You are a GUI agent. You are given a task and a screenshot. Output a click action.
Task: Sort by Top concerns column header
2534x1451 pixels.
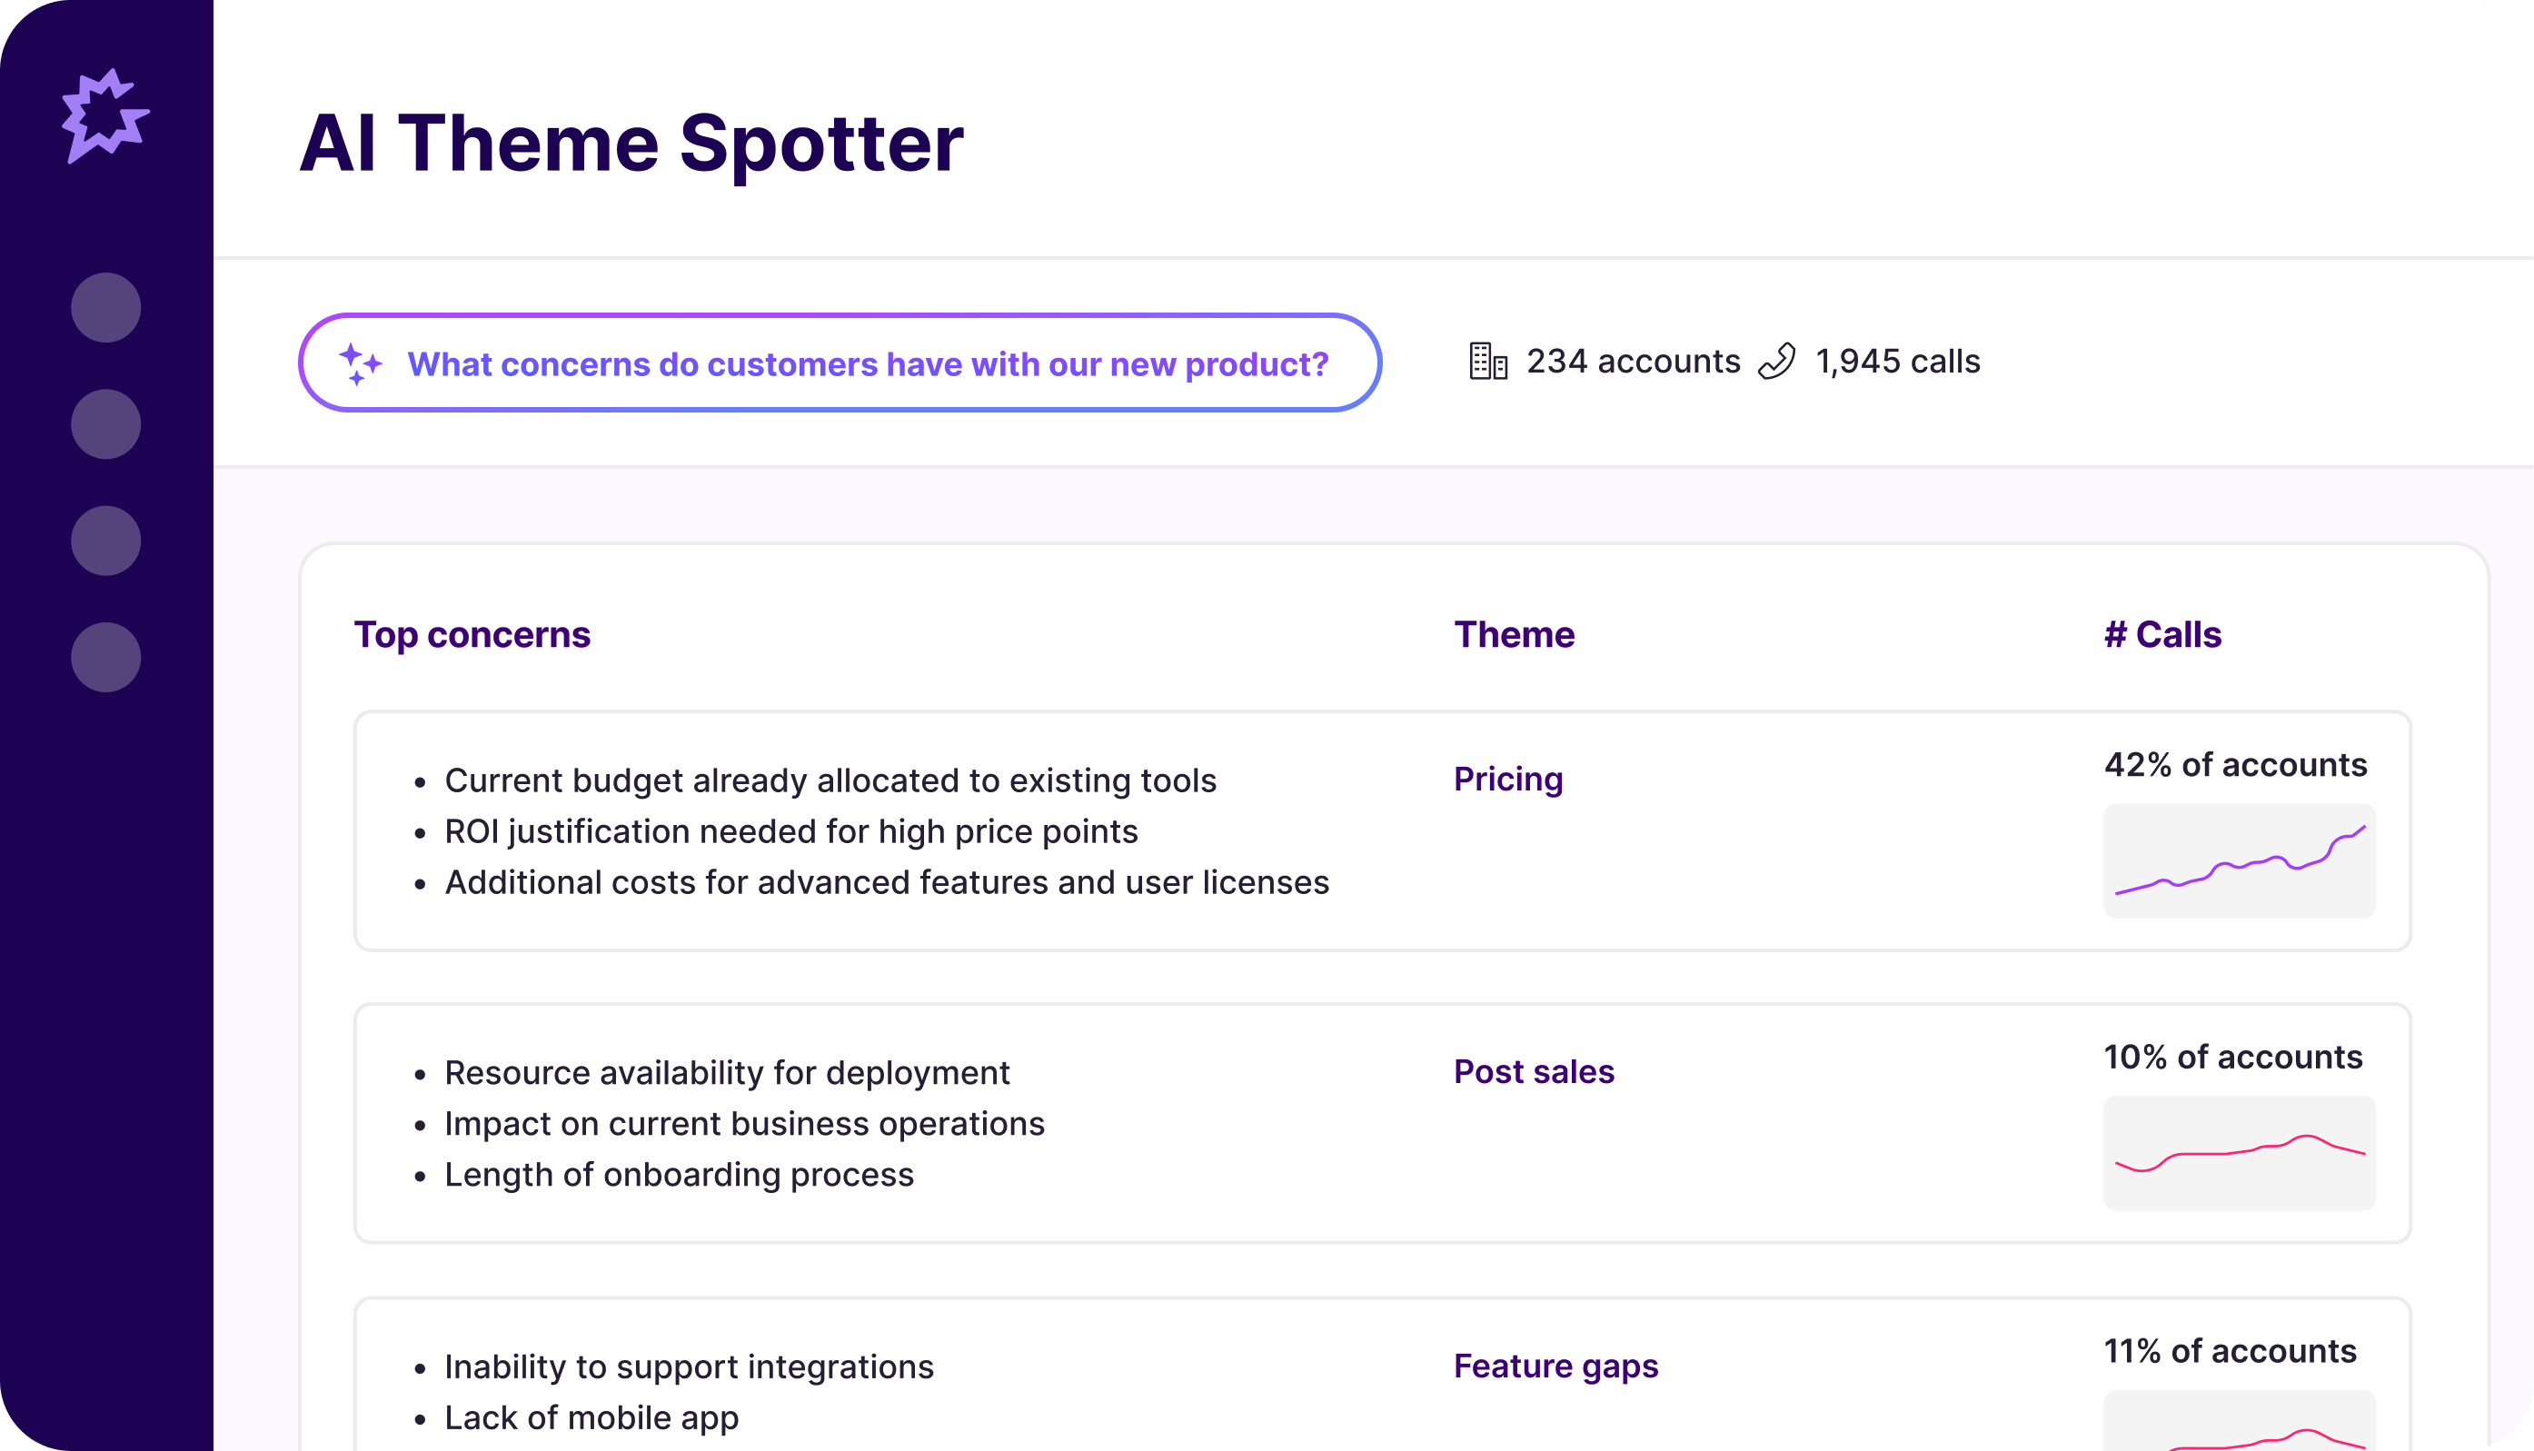472,635
